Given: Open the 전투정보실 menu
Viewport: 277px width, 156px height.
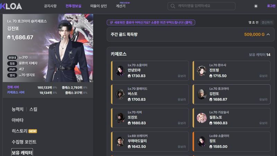Looking at the screenshot, I should tap(73, 6).
